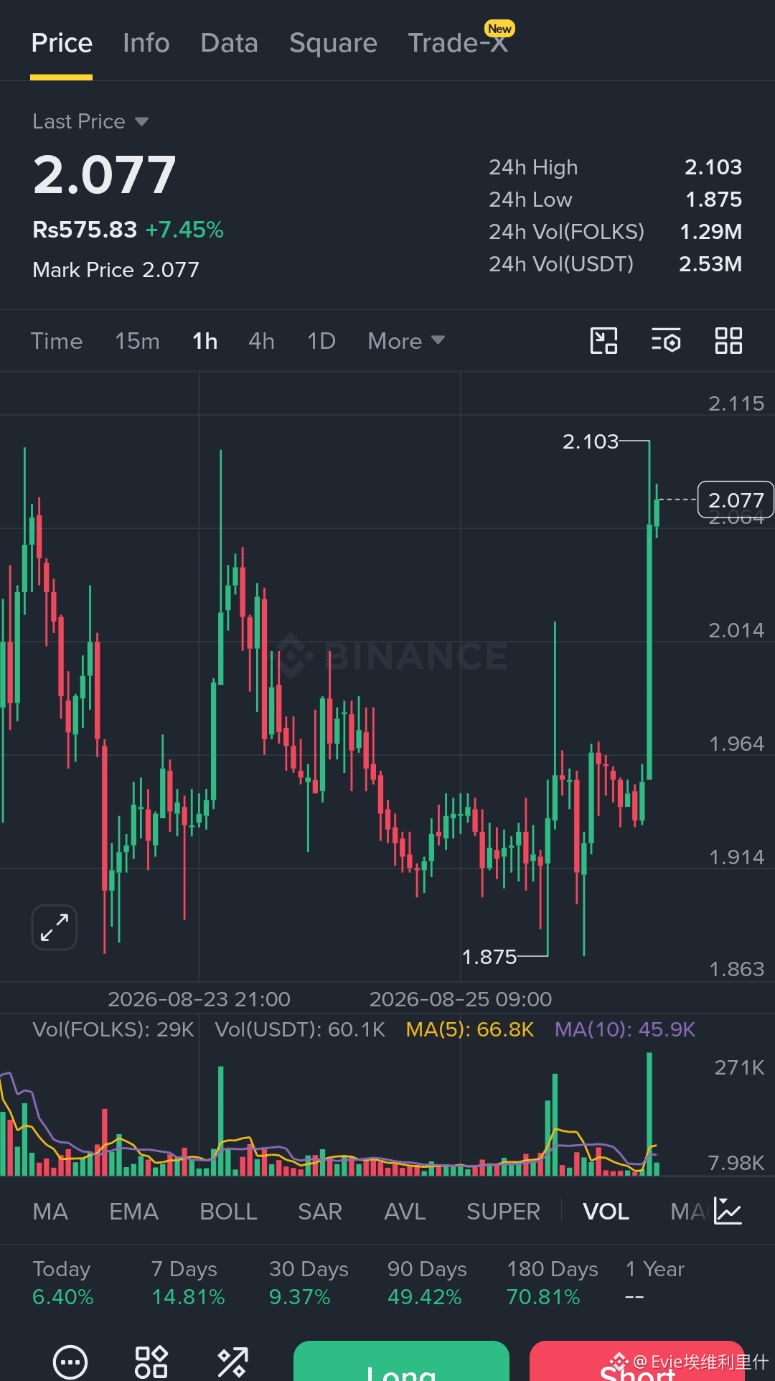The width and height of the screenshot is (775, 1381).
Task: Toggle the BOLL indicator
Action: click(228, 1212)
